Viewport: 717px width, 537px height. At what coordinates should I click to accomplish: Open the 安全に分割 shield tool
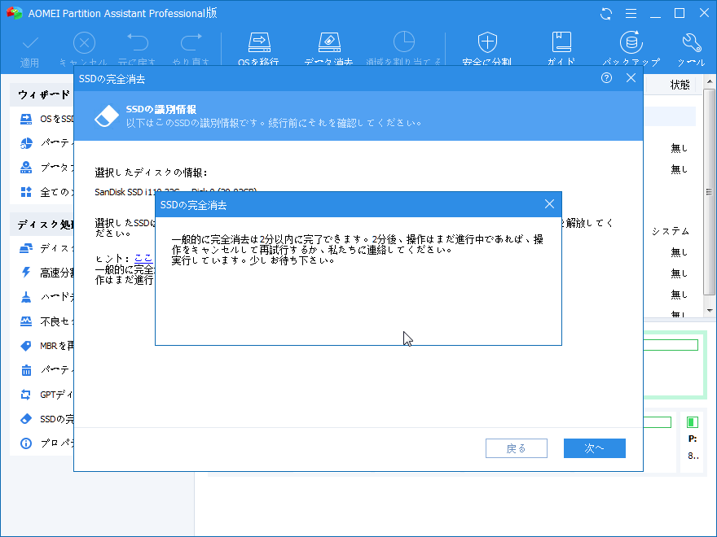[487, 49]
